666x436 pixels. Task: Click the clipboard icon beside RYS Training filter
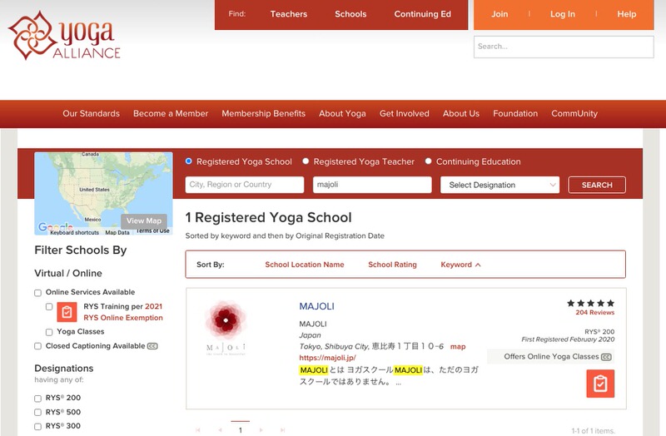pyautogui.click(x=67, y=312)
